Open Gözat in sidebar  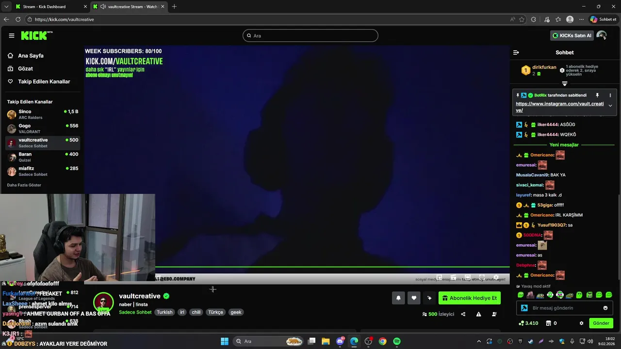click(x=25, y=69)
